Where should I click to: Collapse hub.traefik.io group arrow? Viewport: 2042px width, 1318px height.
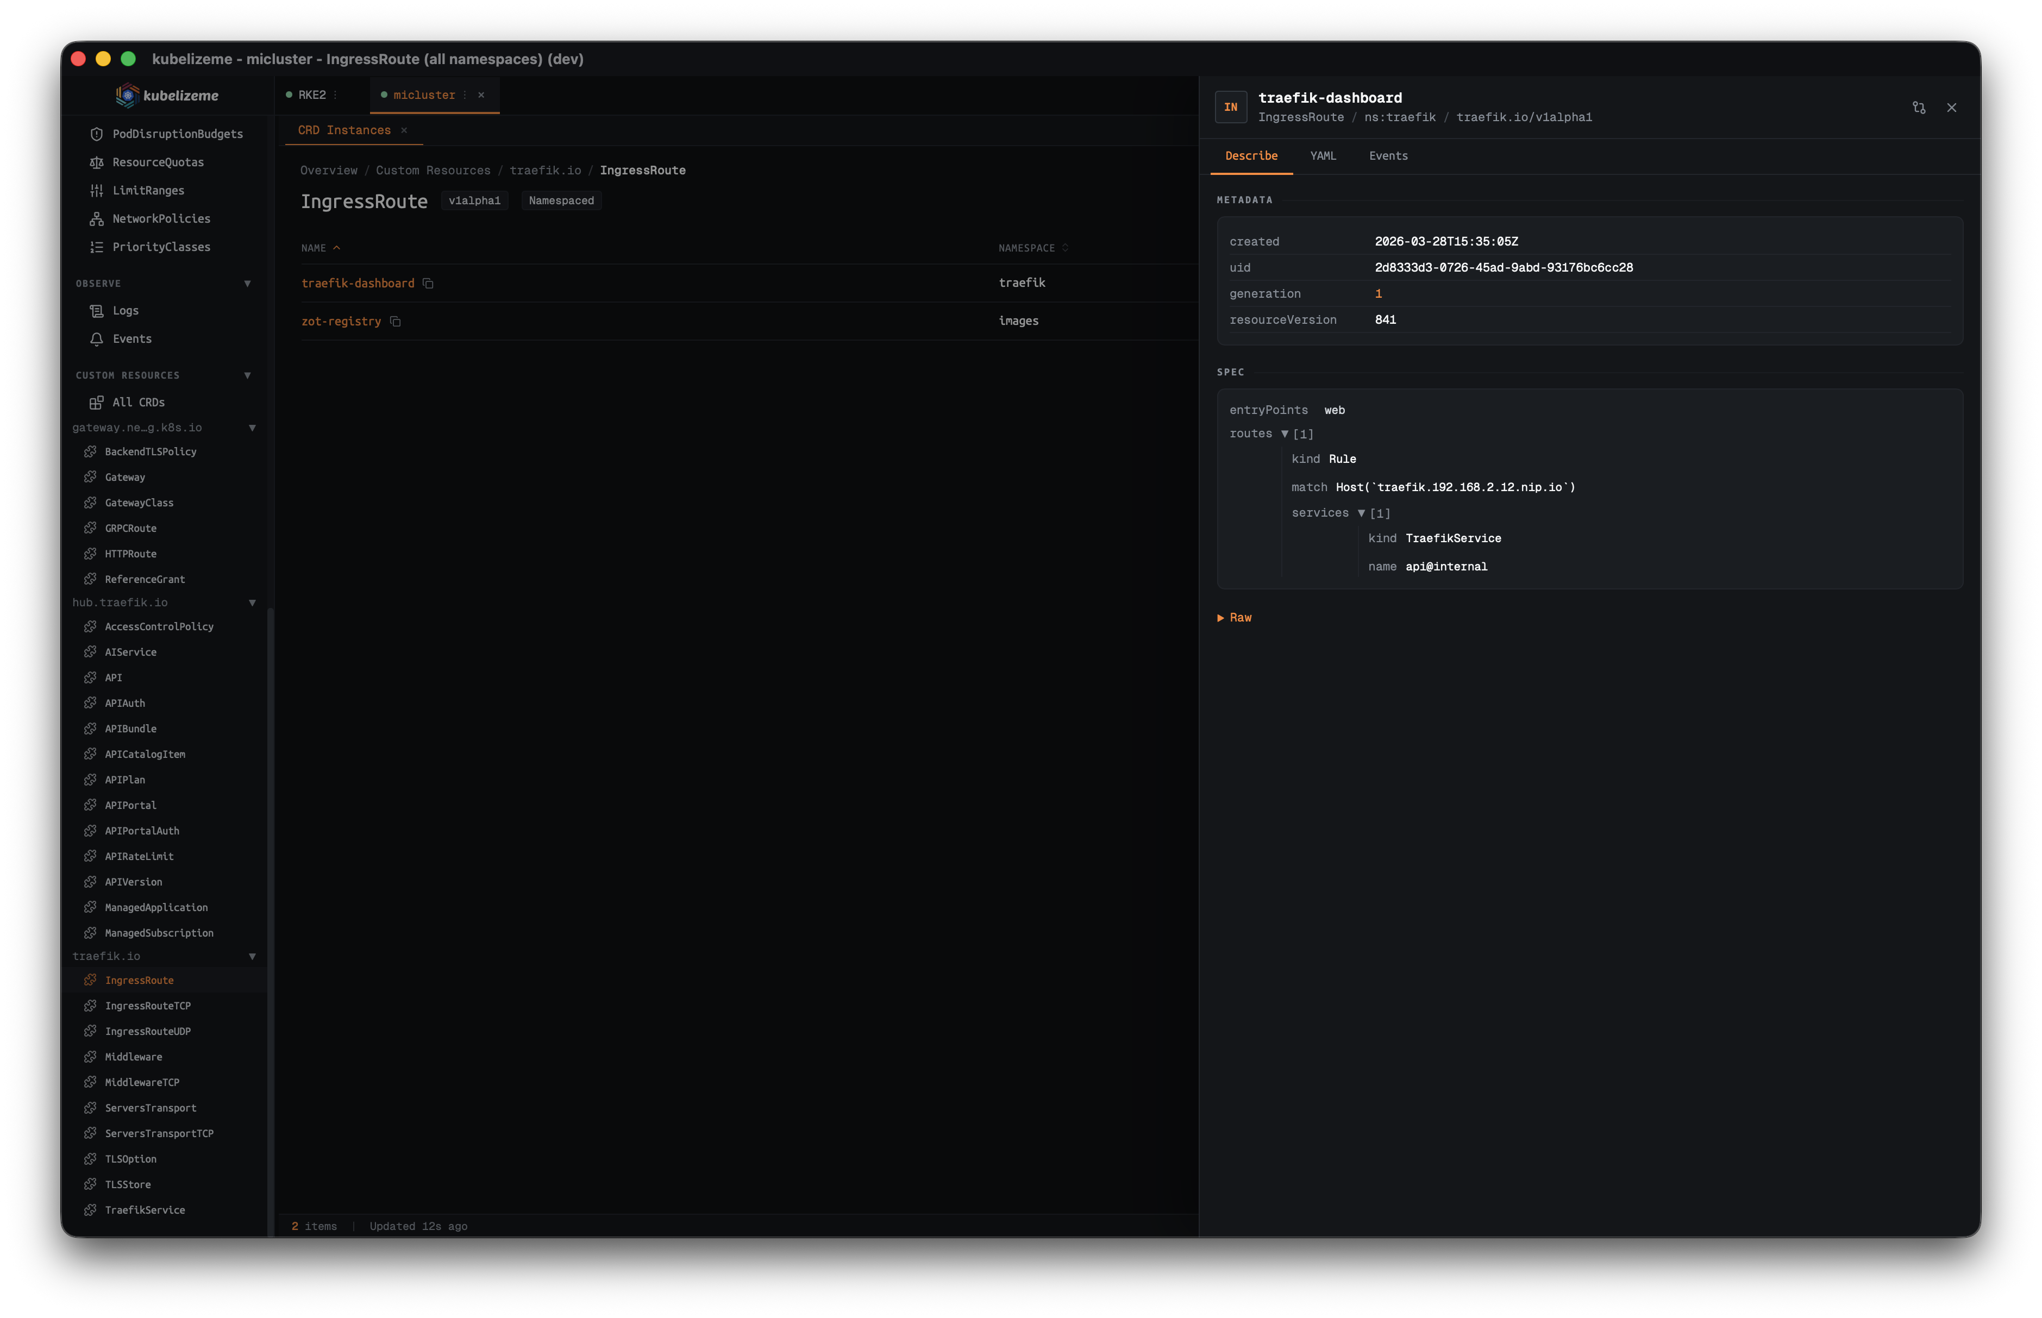pyautogui.click(x=253, y=602)
